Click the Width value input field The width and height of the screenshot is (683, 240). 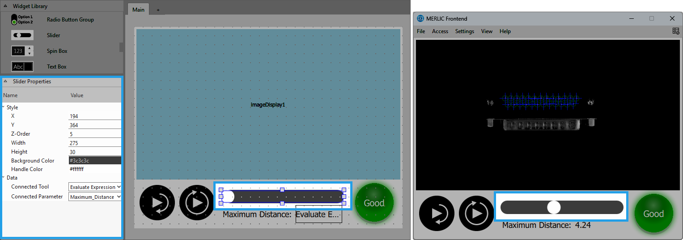coord(94,143)
